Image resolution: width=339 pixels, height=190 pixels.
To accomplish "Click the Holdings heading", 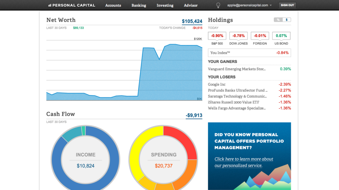I will 220,20.
